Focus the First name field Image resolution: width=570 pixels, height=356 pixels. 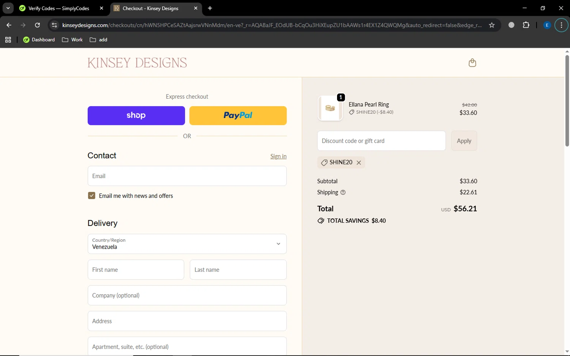coord(136,269)
